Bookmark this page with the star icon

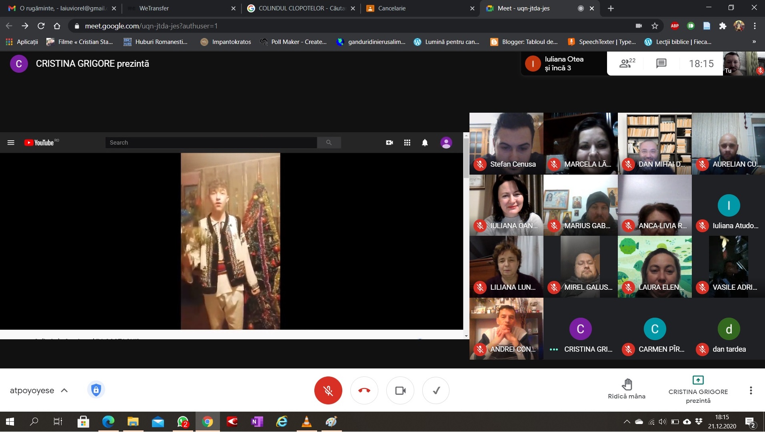coord(655,26)
